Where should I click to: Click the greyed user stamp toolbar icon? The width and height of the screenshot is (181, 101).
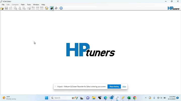[20, 8]
